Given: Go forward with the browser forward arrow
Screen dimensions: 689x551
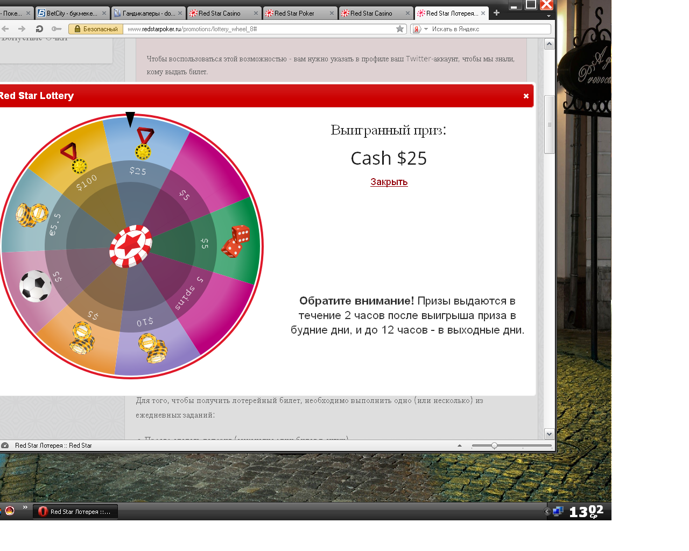Looking at the screenshot, I should point(22,29).
